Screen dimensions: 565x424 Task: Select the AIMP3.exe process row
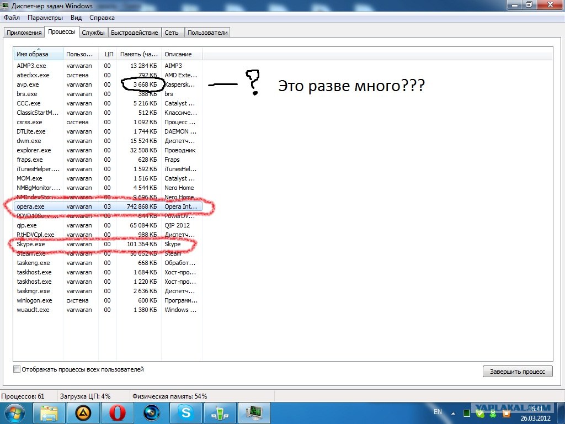tap(108, 66)
